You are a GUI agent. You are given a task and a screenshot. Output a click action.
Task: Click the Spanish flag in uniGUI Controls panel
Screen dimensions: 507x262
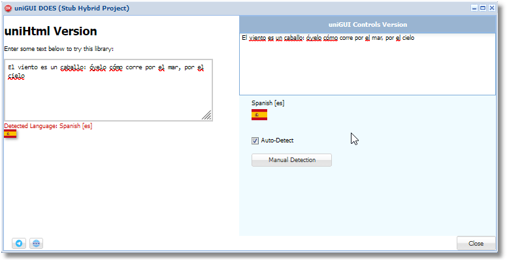coord(259,115)
